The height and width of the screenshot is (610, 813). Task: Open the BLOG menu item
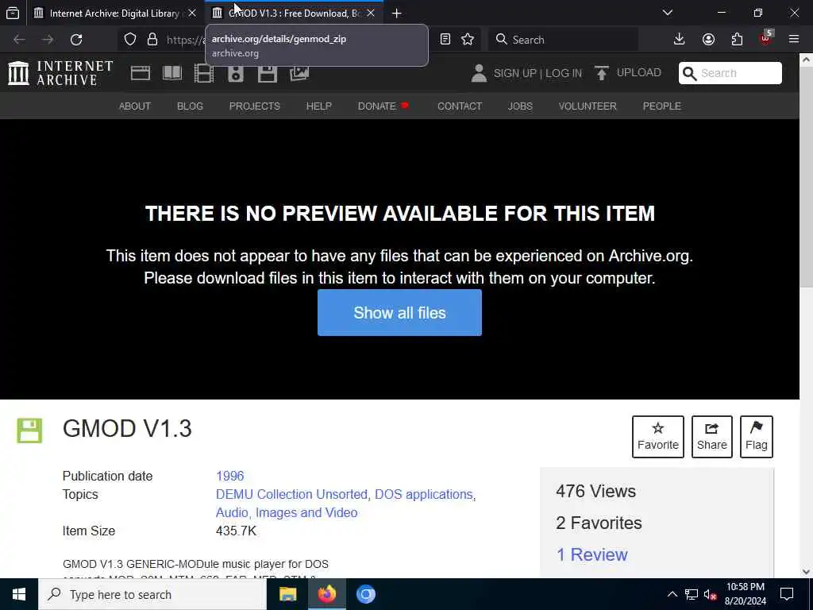coord(190,106)
